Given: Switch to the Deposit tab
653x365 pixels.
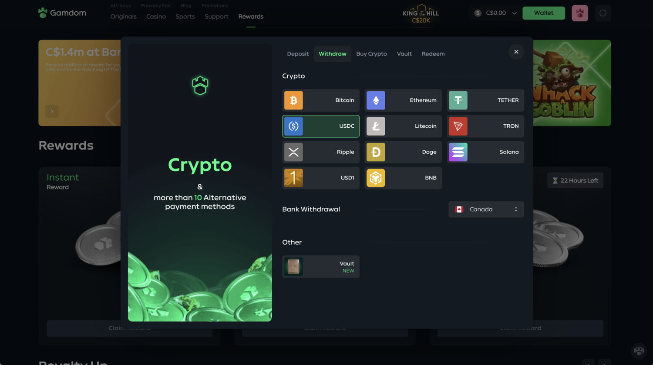Looking at the screenshot, I should 298,54.
